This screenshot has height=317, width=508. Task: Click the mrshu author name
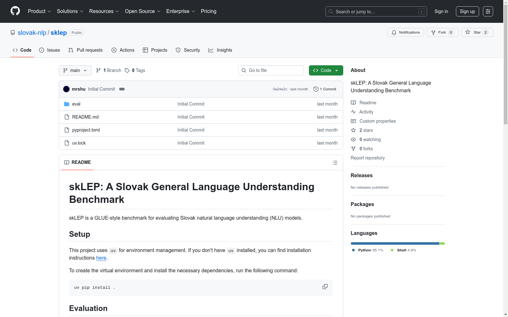tap(78, 89)
